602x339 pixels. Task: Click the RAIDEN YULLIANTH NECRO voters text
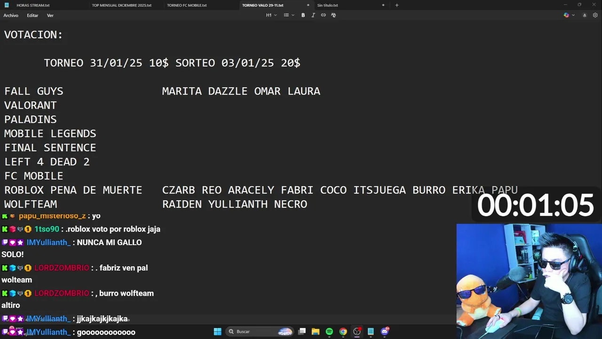[x=234, y=204]
